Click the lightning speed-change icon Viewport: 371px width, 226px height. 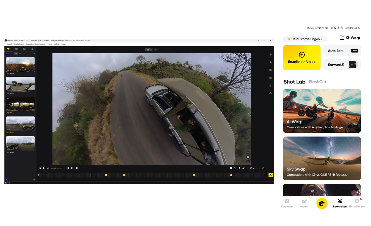click(239, 168)
